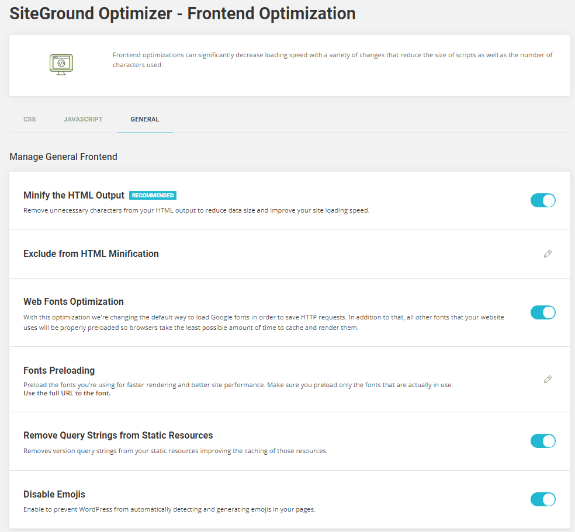Switch to the CSS tab
The height and width of the screenshot is (532, 575).
coord(30,119)
